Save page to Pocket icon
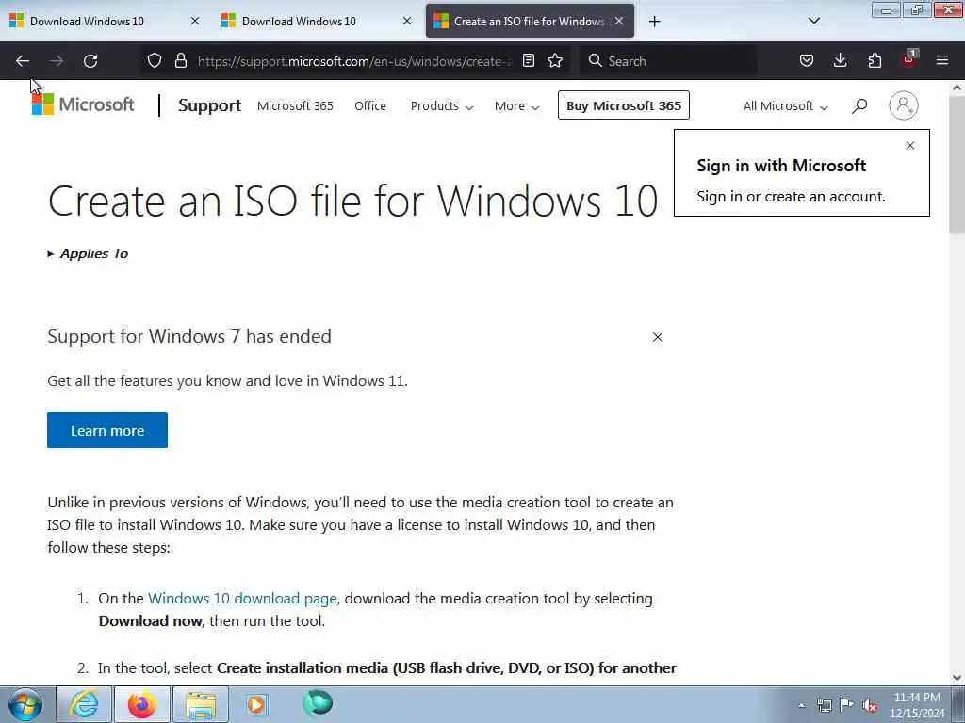Image resolution: width=965 pixels, height=723 pixels. [x=807, y=61]
